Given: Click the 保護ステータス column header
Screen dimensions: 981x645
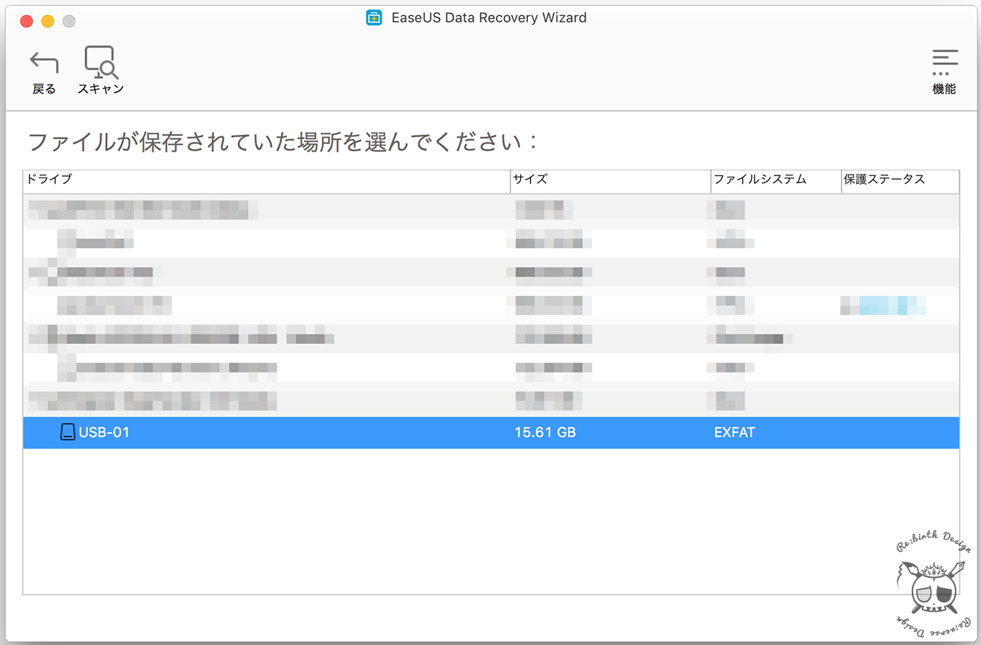Looking at the screenshot, I should [x=899, y=180].
